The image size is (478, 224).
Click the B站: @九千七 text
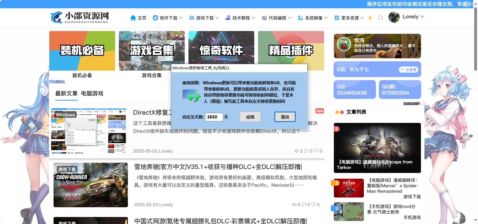point(353,70)
